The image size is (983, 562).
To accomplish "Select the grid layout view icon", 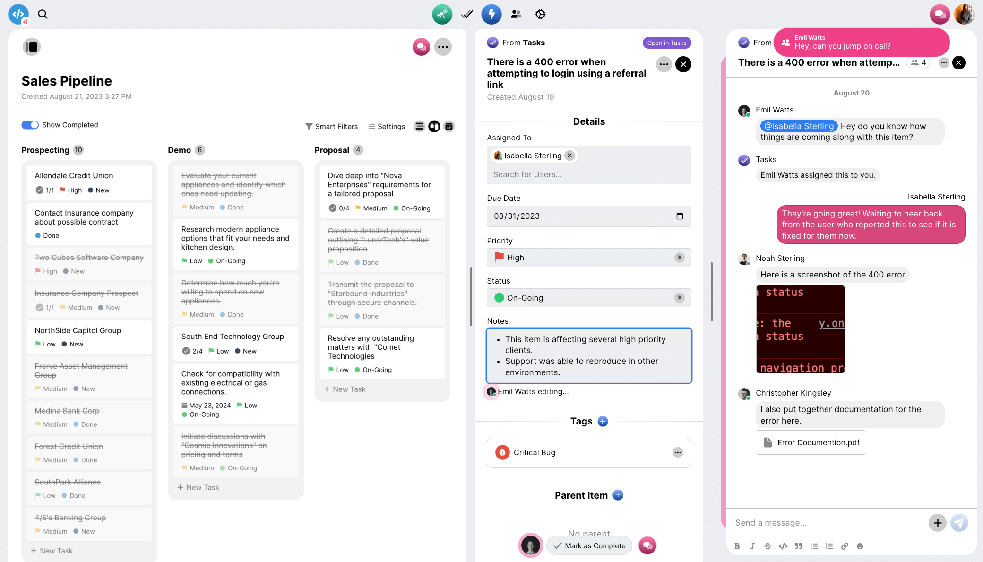I will pyautogui.click(x=434, y=126).
